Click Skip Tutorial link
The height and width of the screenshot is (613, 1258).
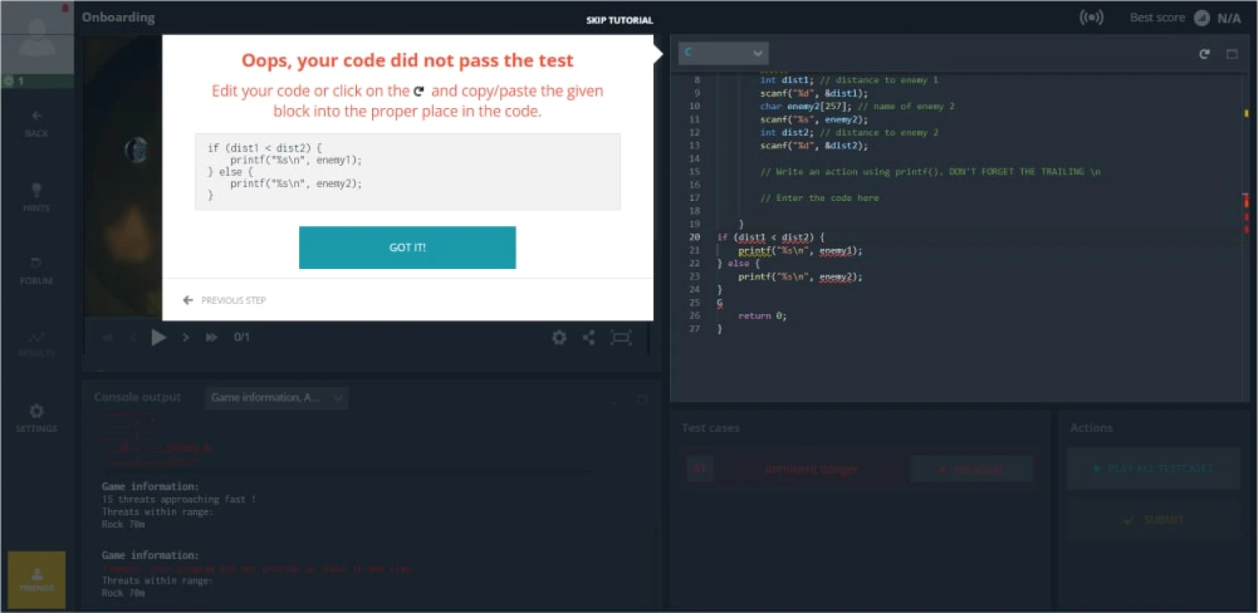[619, 20]
